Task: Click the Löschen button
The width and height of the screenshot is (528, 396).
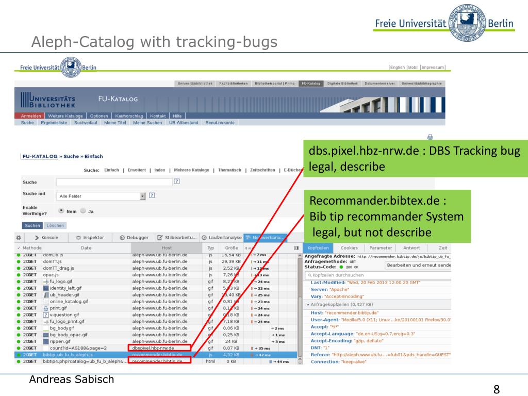Action: coord(55,225)
